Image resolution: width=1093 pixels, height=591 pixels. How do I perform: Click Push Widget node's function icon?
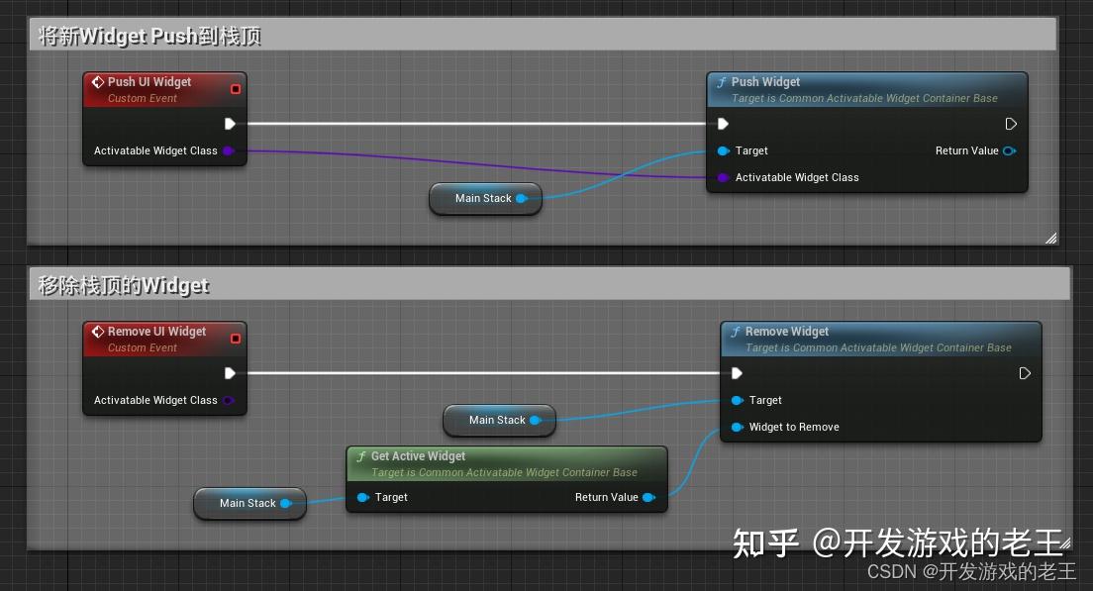[722, 82]
